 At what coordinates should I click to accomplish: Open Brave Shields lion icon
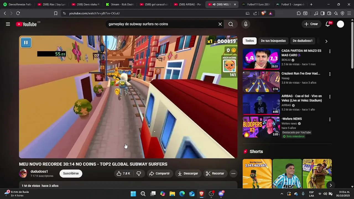pos(263,13)
